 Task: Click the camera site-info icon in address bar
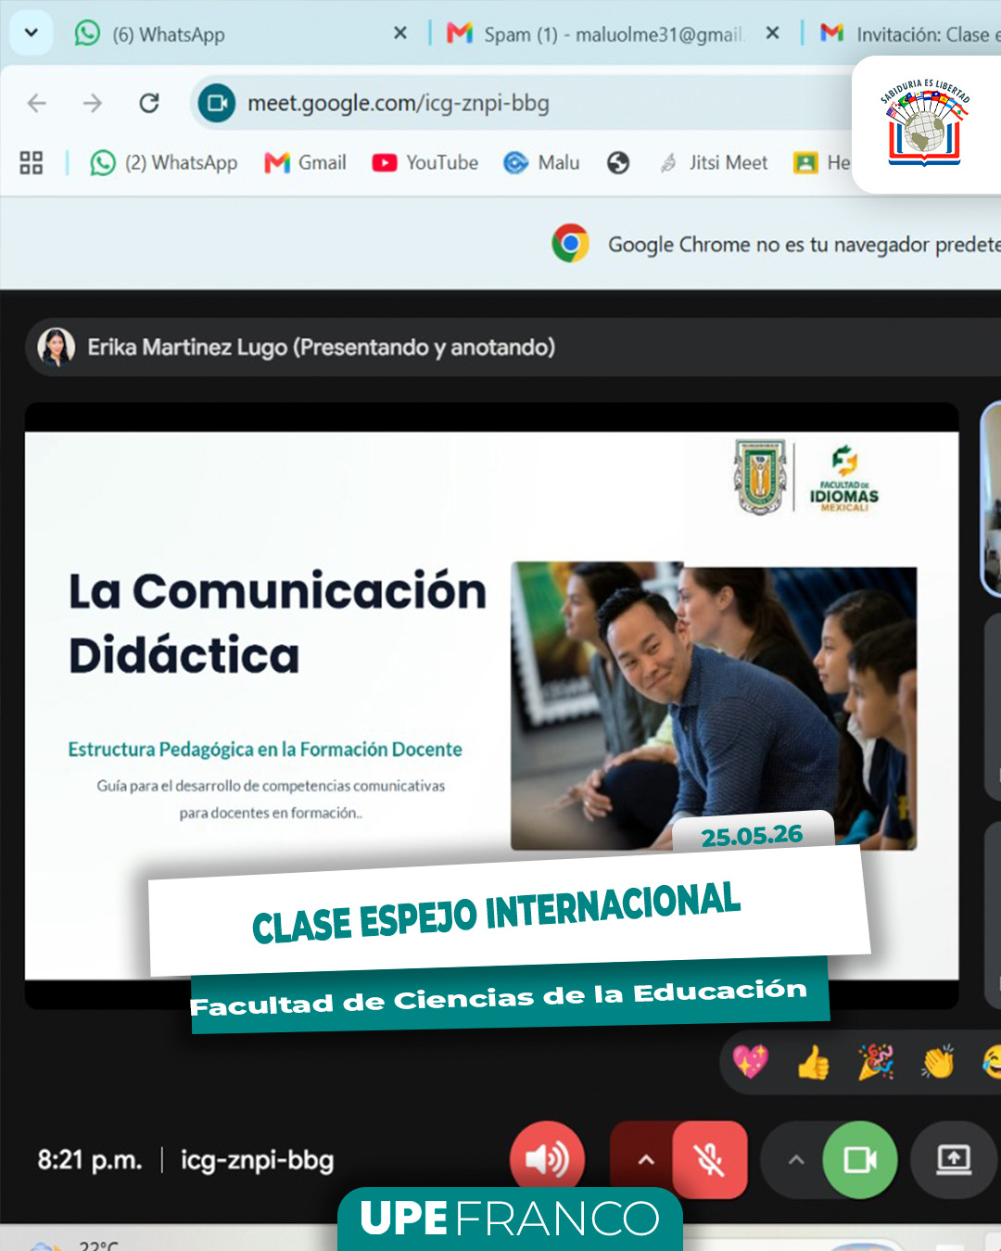coord(217,103)
